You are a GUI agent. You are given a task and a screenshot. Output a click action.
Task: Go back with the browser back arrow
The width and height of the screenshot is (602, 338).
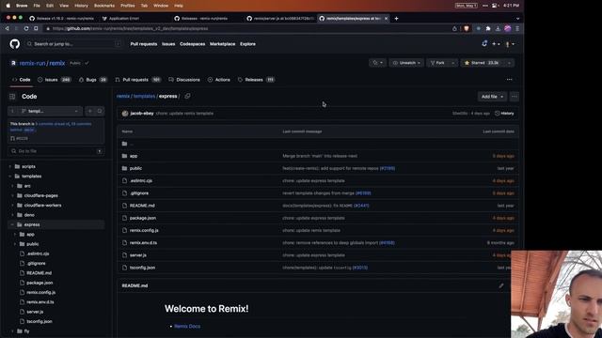[x=7, y=29]
